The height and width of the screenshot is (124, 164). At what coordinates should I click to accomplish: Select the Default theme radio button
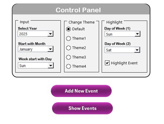pos(68,29)
